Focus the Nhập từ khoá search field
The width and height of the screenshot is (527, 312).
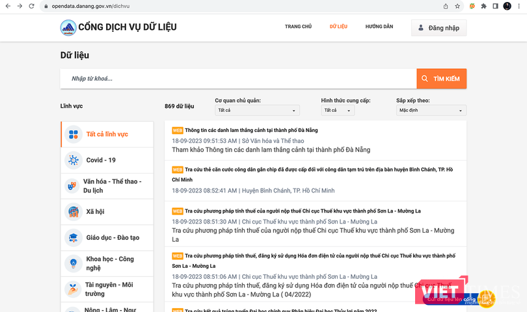tap(237, 79)
